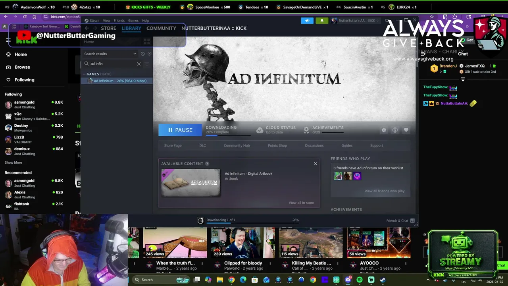The width and height of the screenshot is (508, 286).
Task: Switch to the COMMUNITY tab
Action: (x=161, y=28)
